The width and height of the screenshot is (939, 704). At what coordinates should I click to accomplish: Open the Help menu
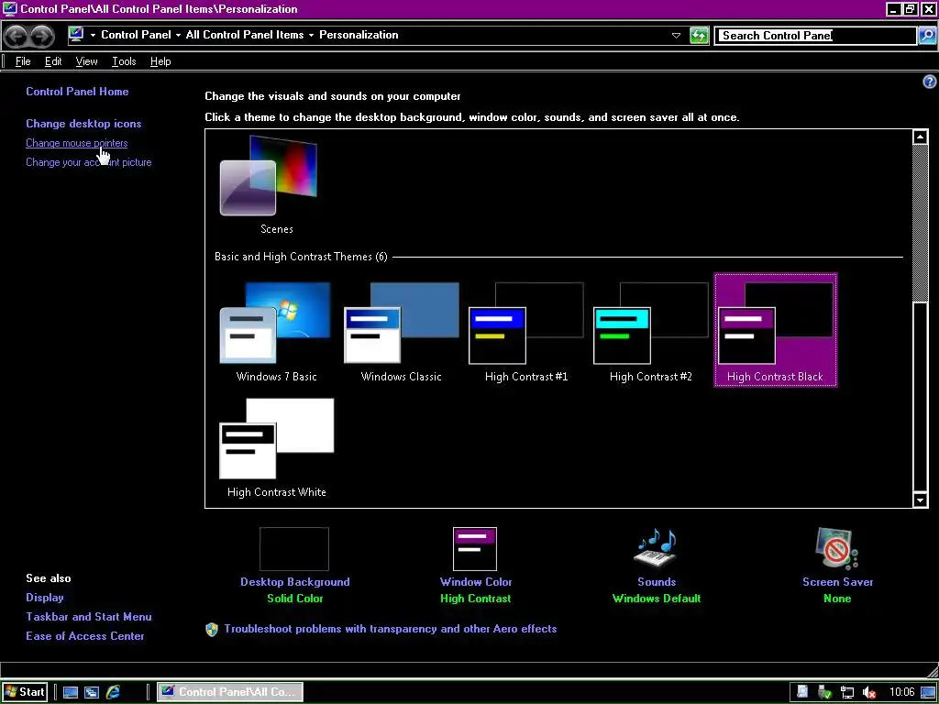click(x=160, y=61)
